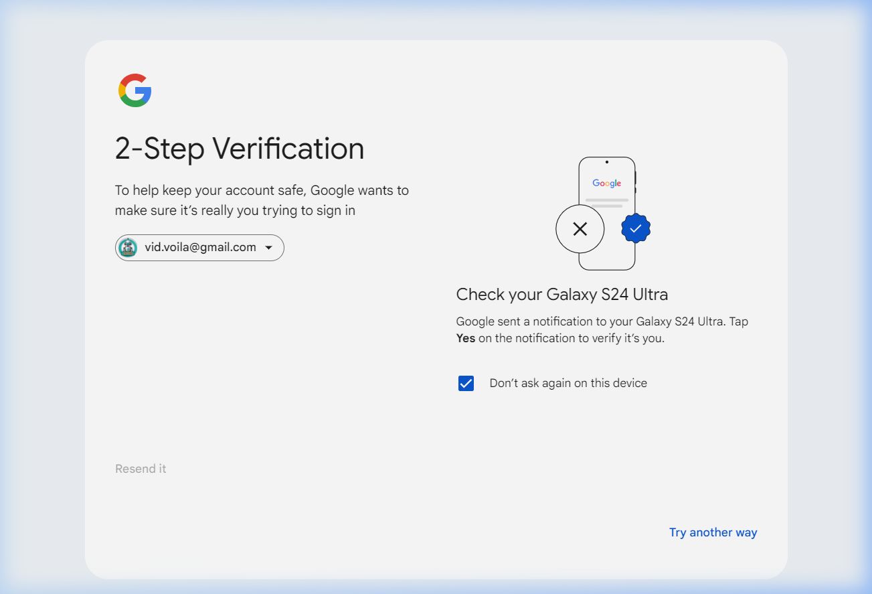Click the "Resend it" link
Image resolution: width=872 pixels, height=594 pixels.
pyautogui.click(x=141, y=469)
